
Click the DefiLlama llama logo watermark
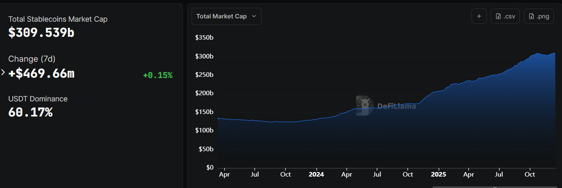(x=363, y=105)
